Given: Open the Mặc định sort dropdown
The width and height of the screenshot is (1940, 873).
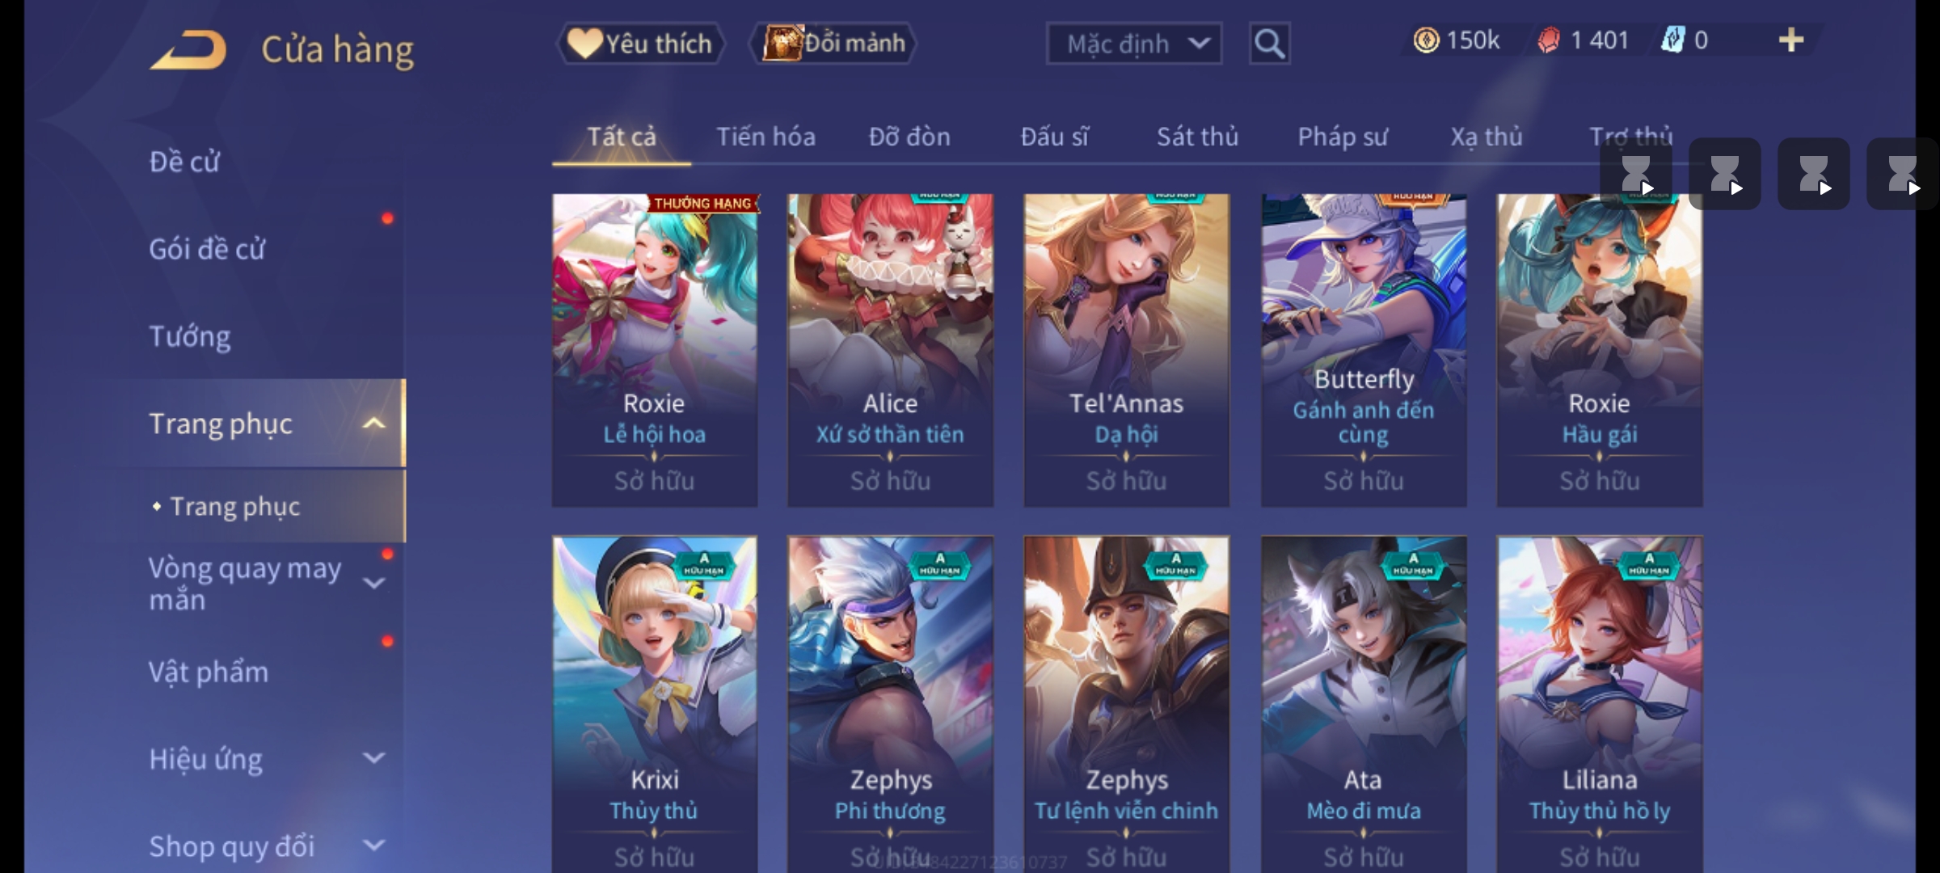Looking at the screenshot, I should 1133,44.
